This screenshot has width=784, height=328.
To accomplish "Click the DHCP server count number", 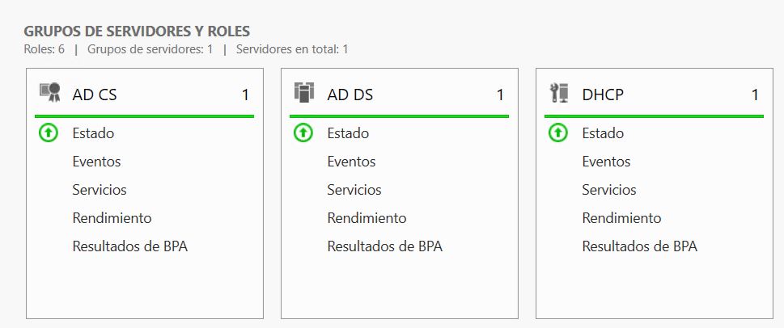I will 756,95.
